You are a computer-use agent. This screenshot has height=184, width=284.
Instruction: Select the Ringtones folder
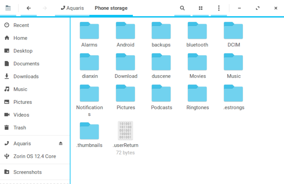coord(198,97)
